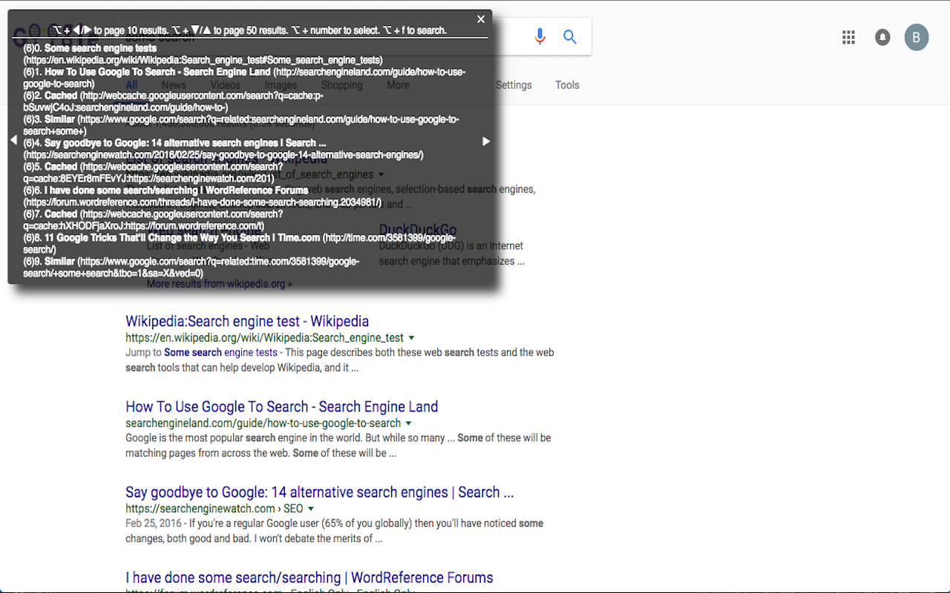Image resolution: width=950 pixels, height=593 pixels.
Task: Expand dropdown arrow beside searchengineland.com URL
Action: coord(409,423)
